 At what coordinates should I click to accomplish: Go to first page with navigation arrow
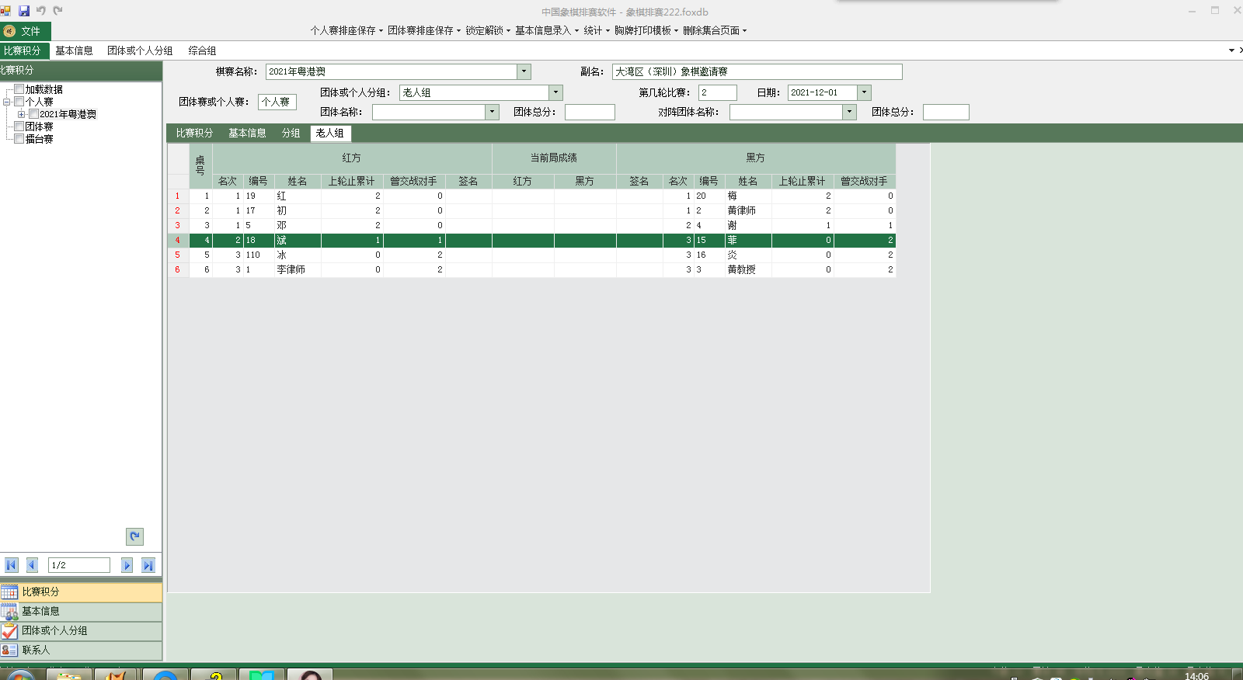click(11, 565)
